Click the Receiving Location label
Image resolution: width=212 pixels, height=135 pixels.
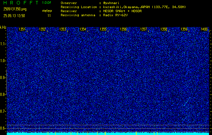(79, 7)
